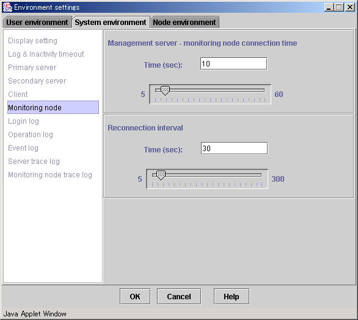Select Event log in the list
The image size is (358, 320).
pos(23,148)
